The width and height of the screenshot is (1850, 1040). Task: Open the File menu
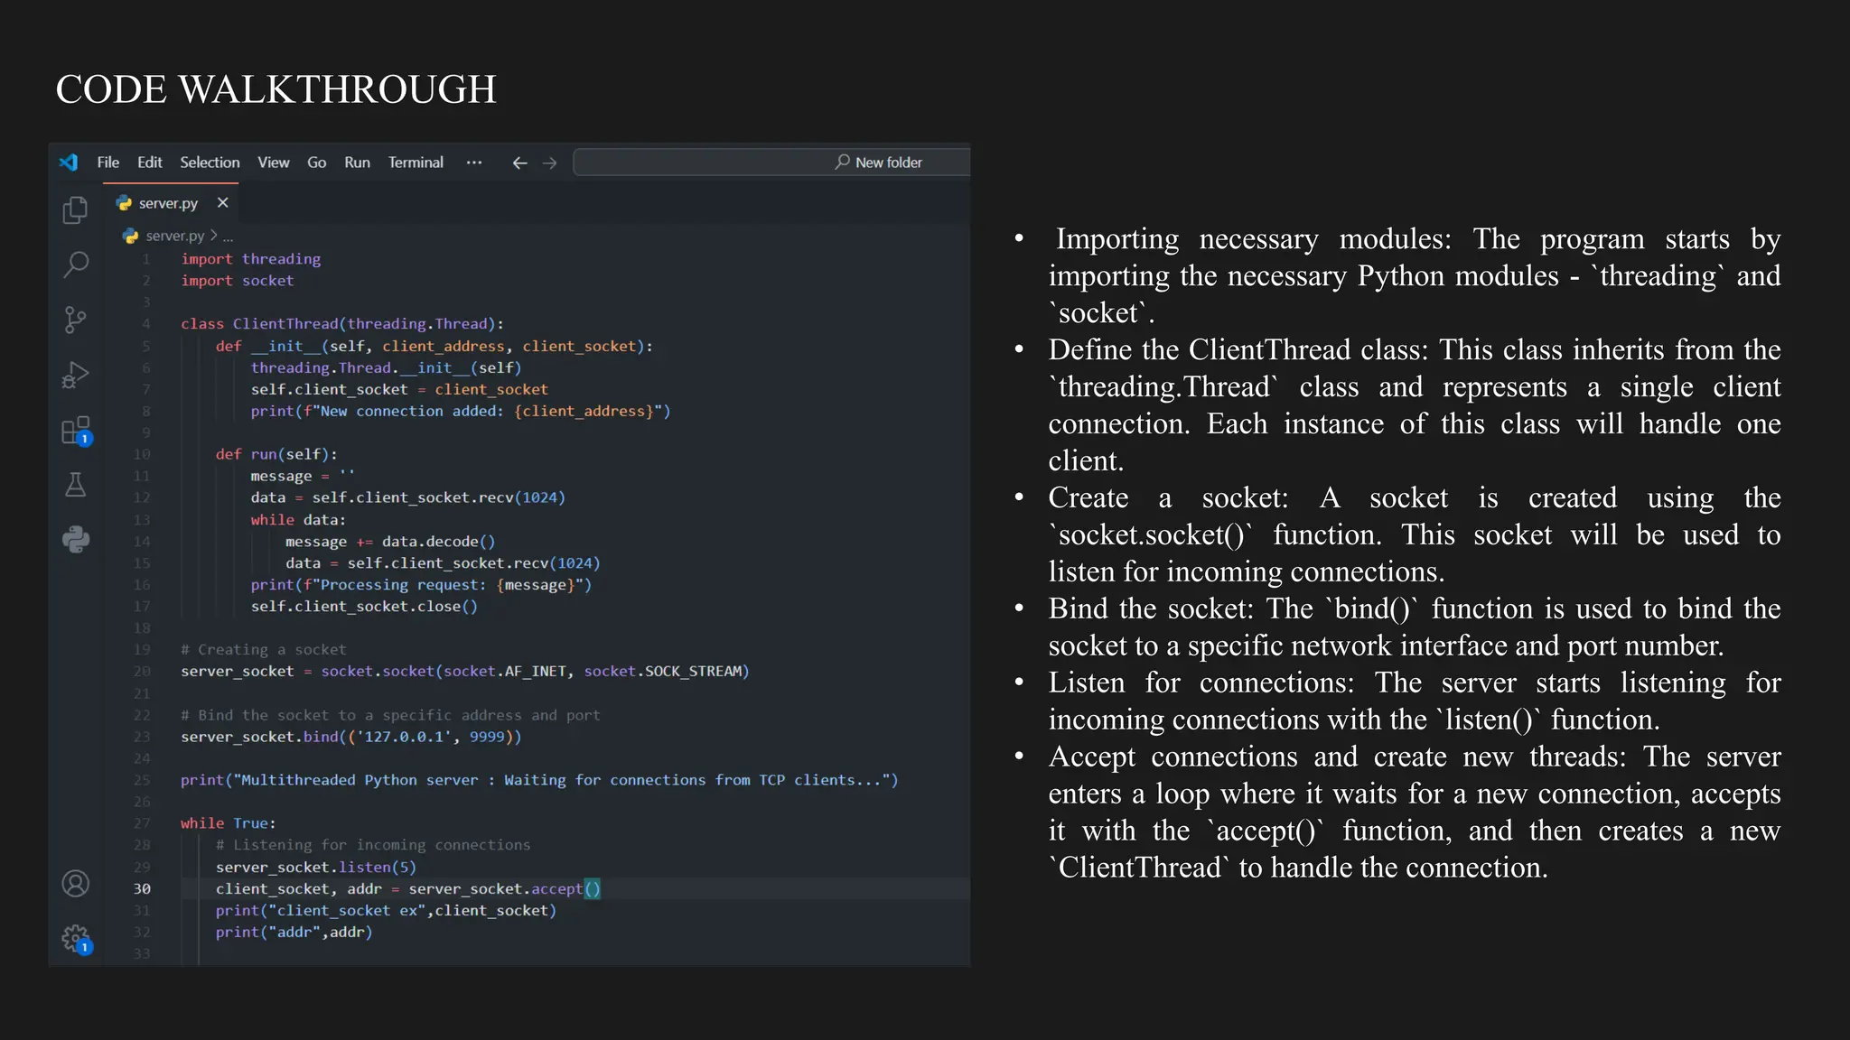108,162
